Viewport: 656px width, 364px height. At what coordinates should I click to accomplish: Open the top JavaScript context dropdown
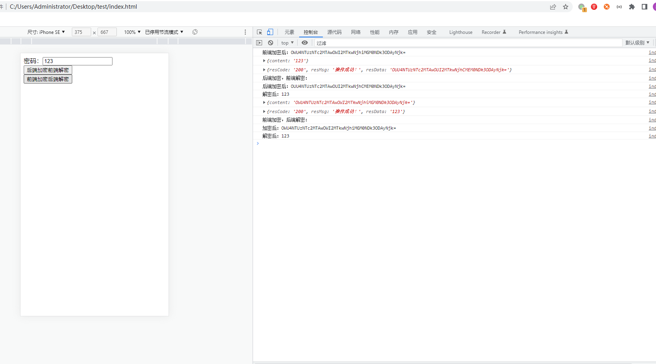click(x=287, y=43)
